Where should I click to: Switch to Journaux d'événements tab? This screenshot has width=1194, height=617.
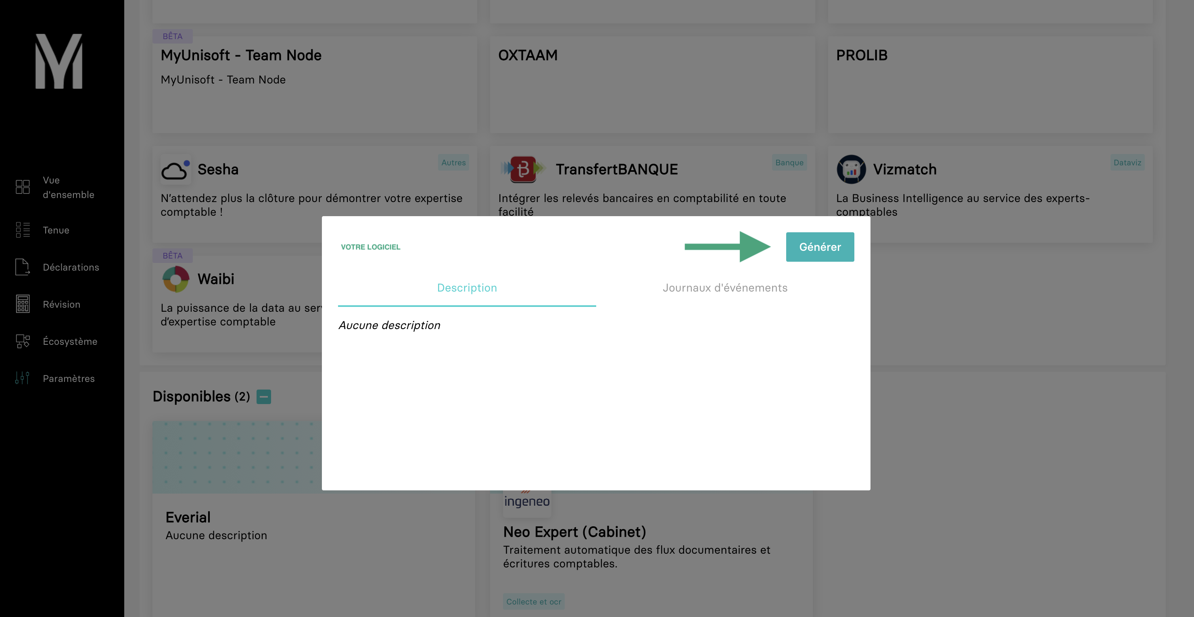click(725, 288)
